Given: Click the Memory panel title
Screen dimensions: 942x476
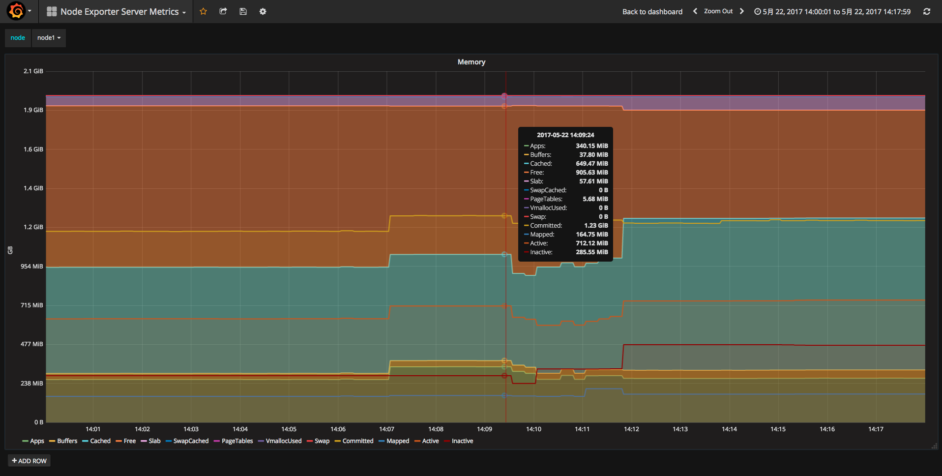Looking at the screenshot, I should click(x=471, y=62).
